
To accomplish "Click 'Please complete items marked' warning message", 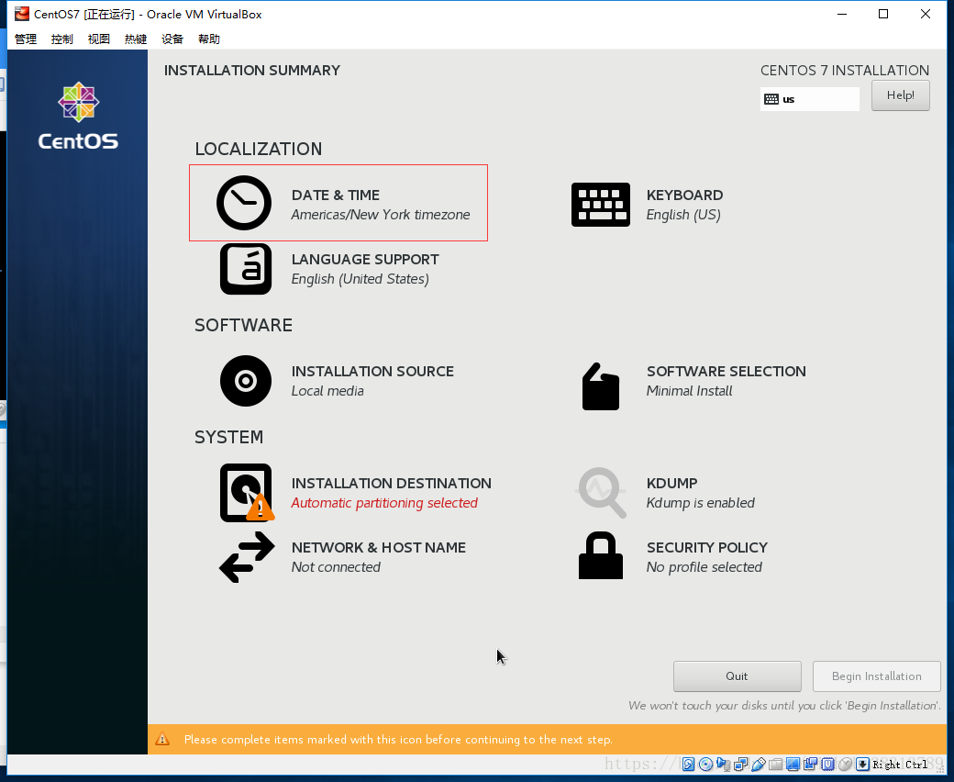I will [398, 740].
